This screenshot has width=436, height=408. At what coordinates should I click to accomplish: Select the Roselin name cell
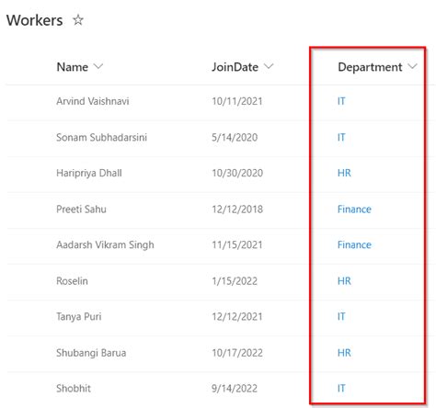72,281
